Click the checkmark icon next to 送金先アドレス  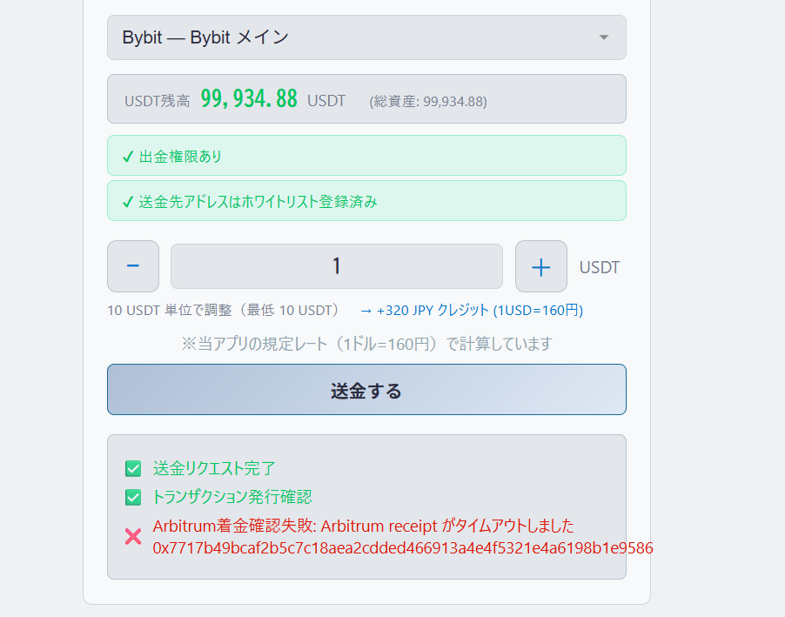coord(128,202)
